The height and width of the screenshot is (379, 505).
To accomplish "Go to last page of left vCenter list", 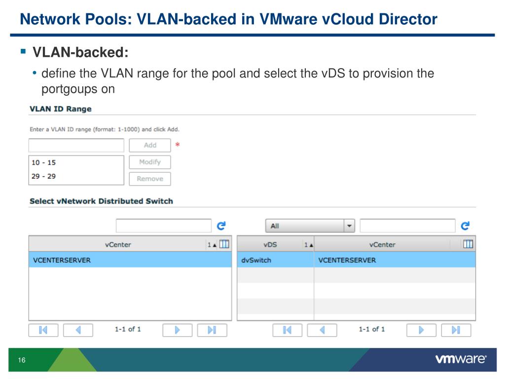I will (x=212, y=330).
